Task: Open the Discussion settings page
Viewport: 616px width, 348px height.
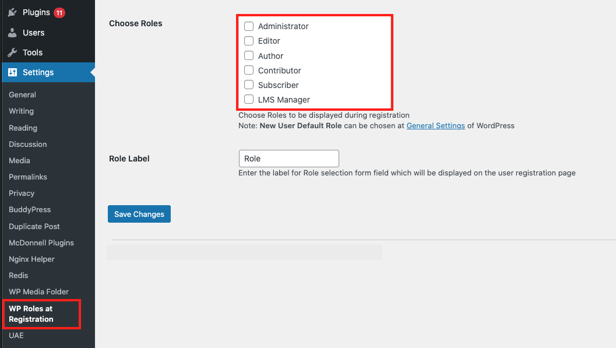Action: [x=28, y=144]
